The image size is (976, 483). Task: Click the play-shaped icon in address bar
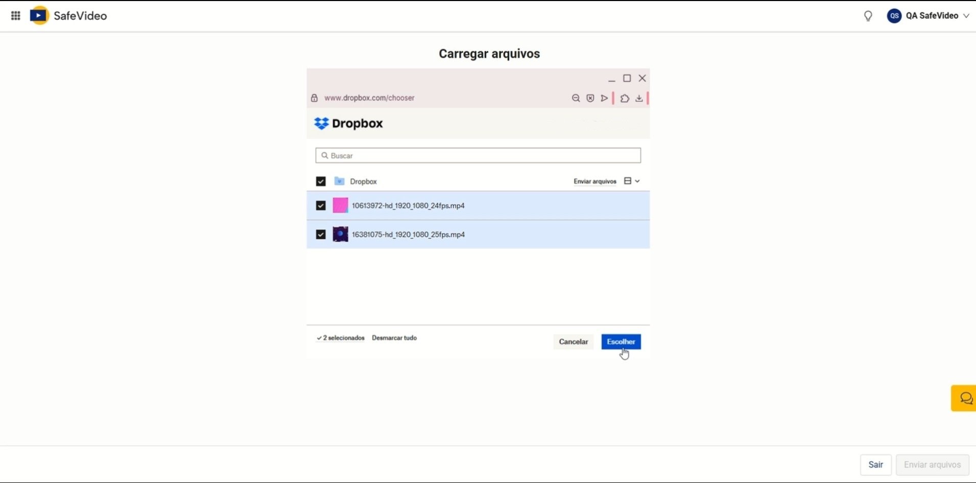[x=604, y=98]
